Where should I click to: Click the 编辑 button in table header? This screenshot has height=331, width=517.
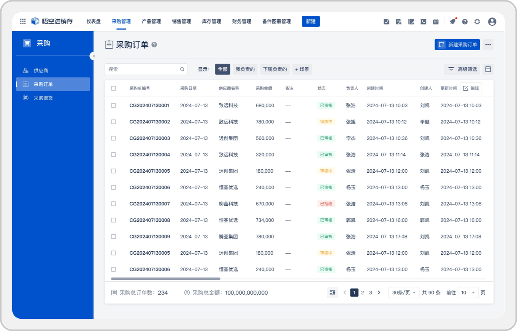tap(471, 88)
